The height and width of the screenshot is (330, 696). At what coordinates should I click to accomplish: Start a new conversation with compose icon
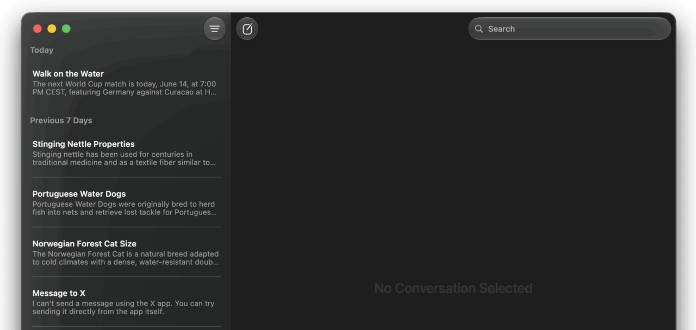[x=247, y=29]
